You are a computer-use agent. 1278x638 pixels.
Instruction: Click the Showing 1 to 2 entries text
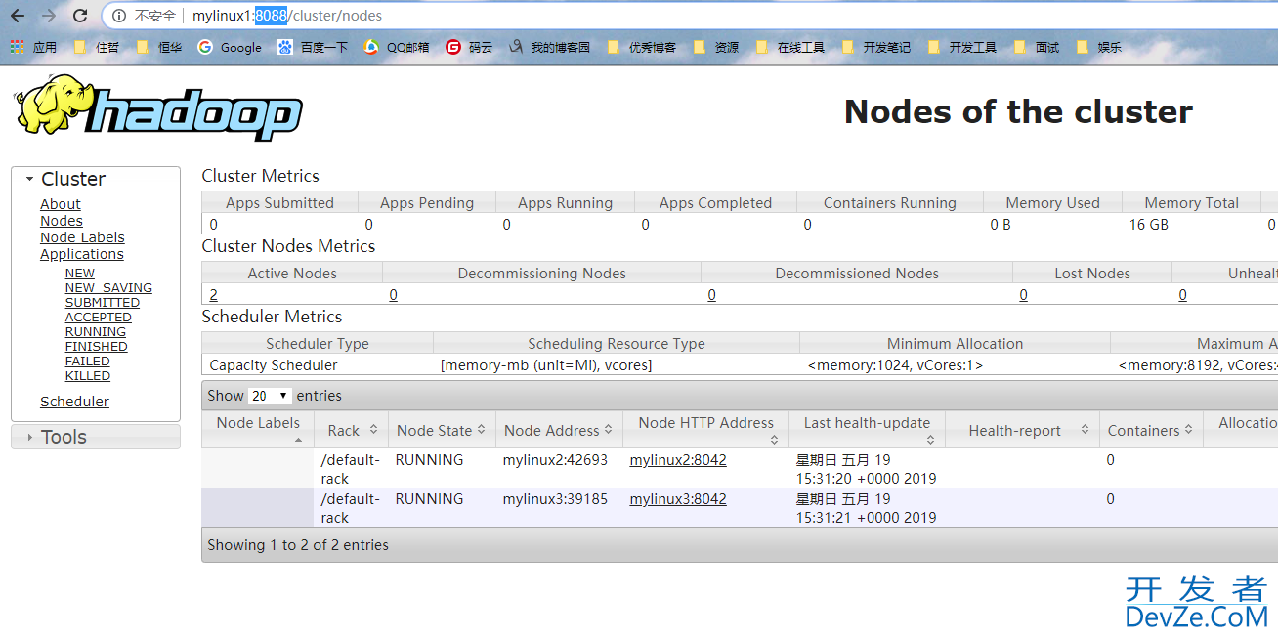[x=298, y=545]
